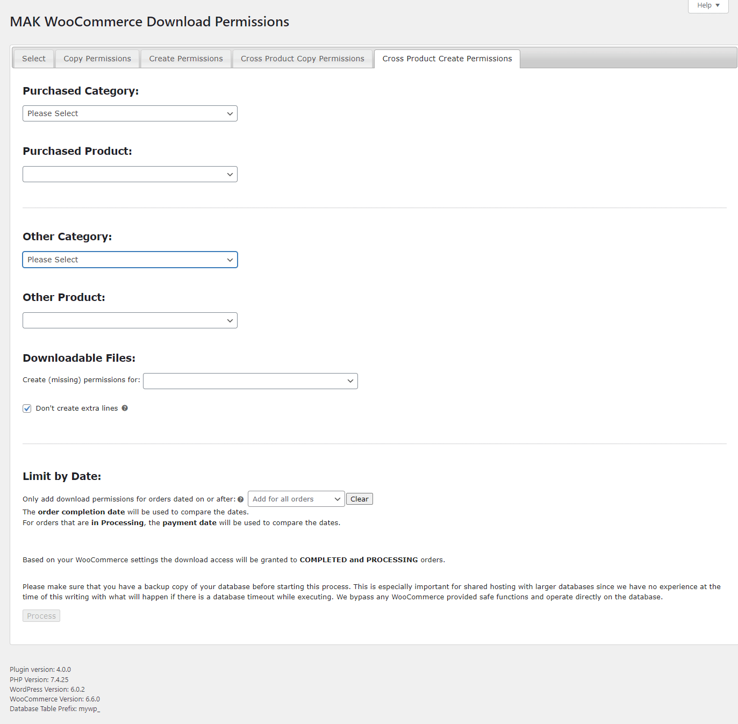Screen dimensions: 738x724
Task: Open the Create Permissions tab
Action: click(x=186, y=59)
